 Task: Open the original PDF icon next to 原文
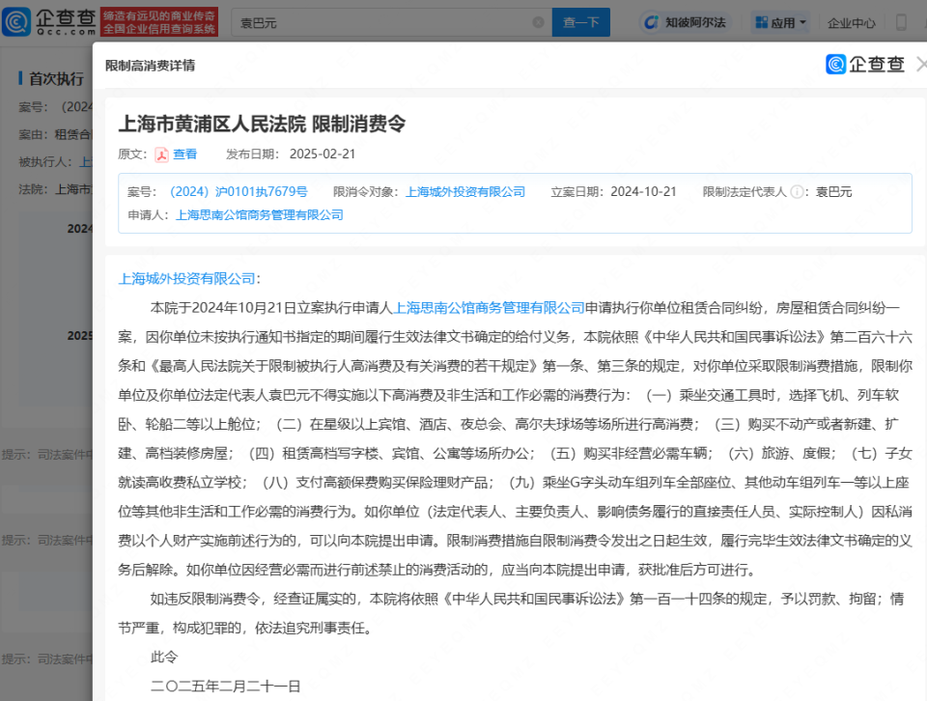tap(161, 154)
